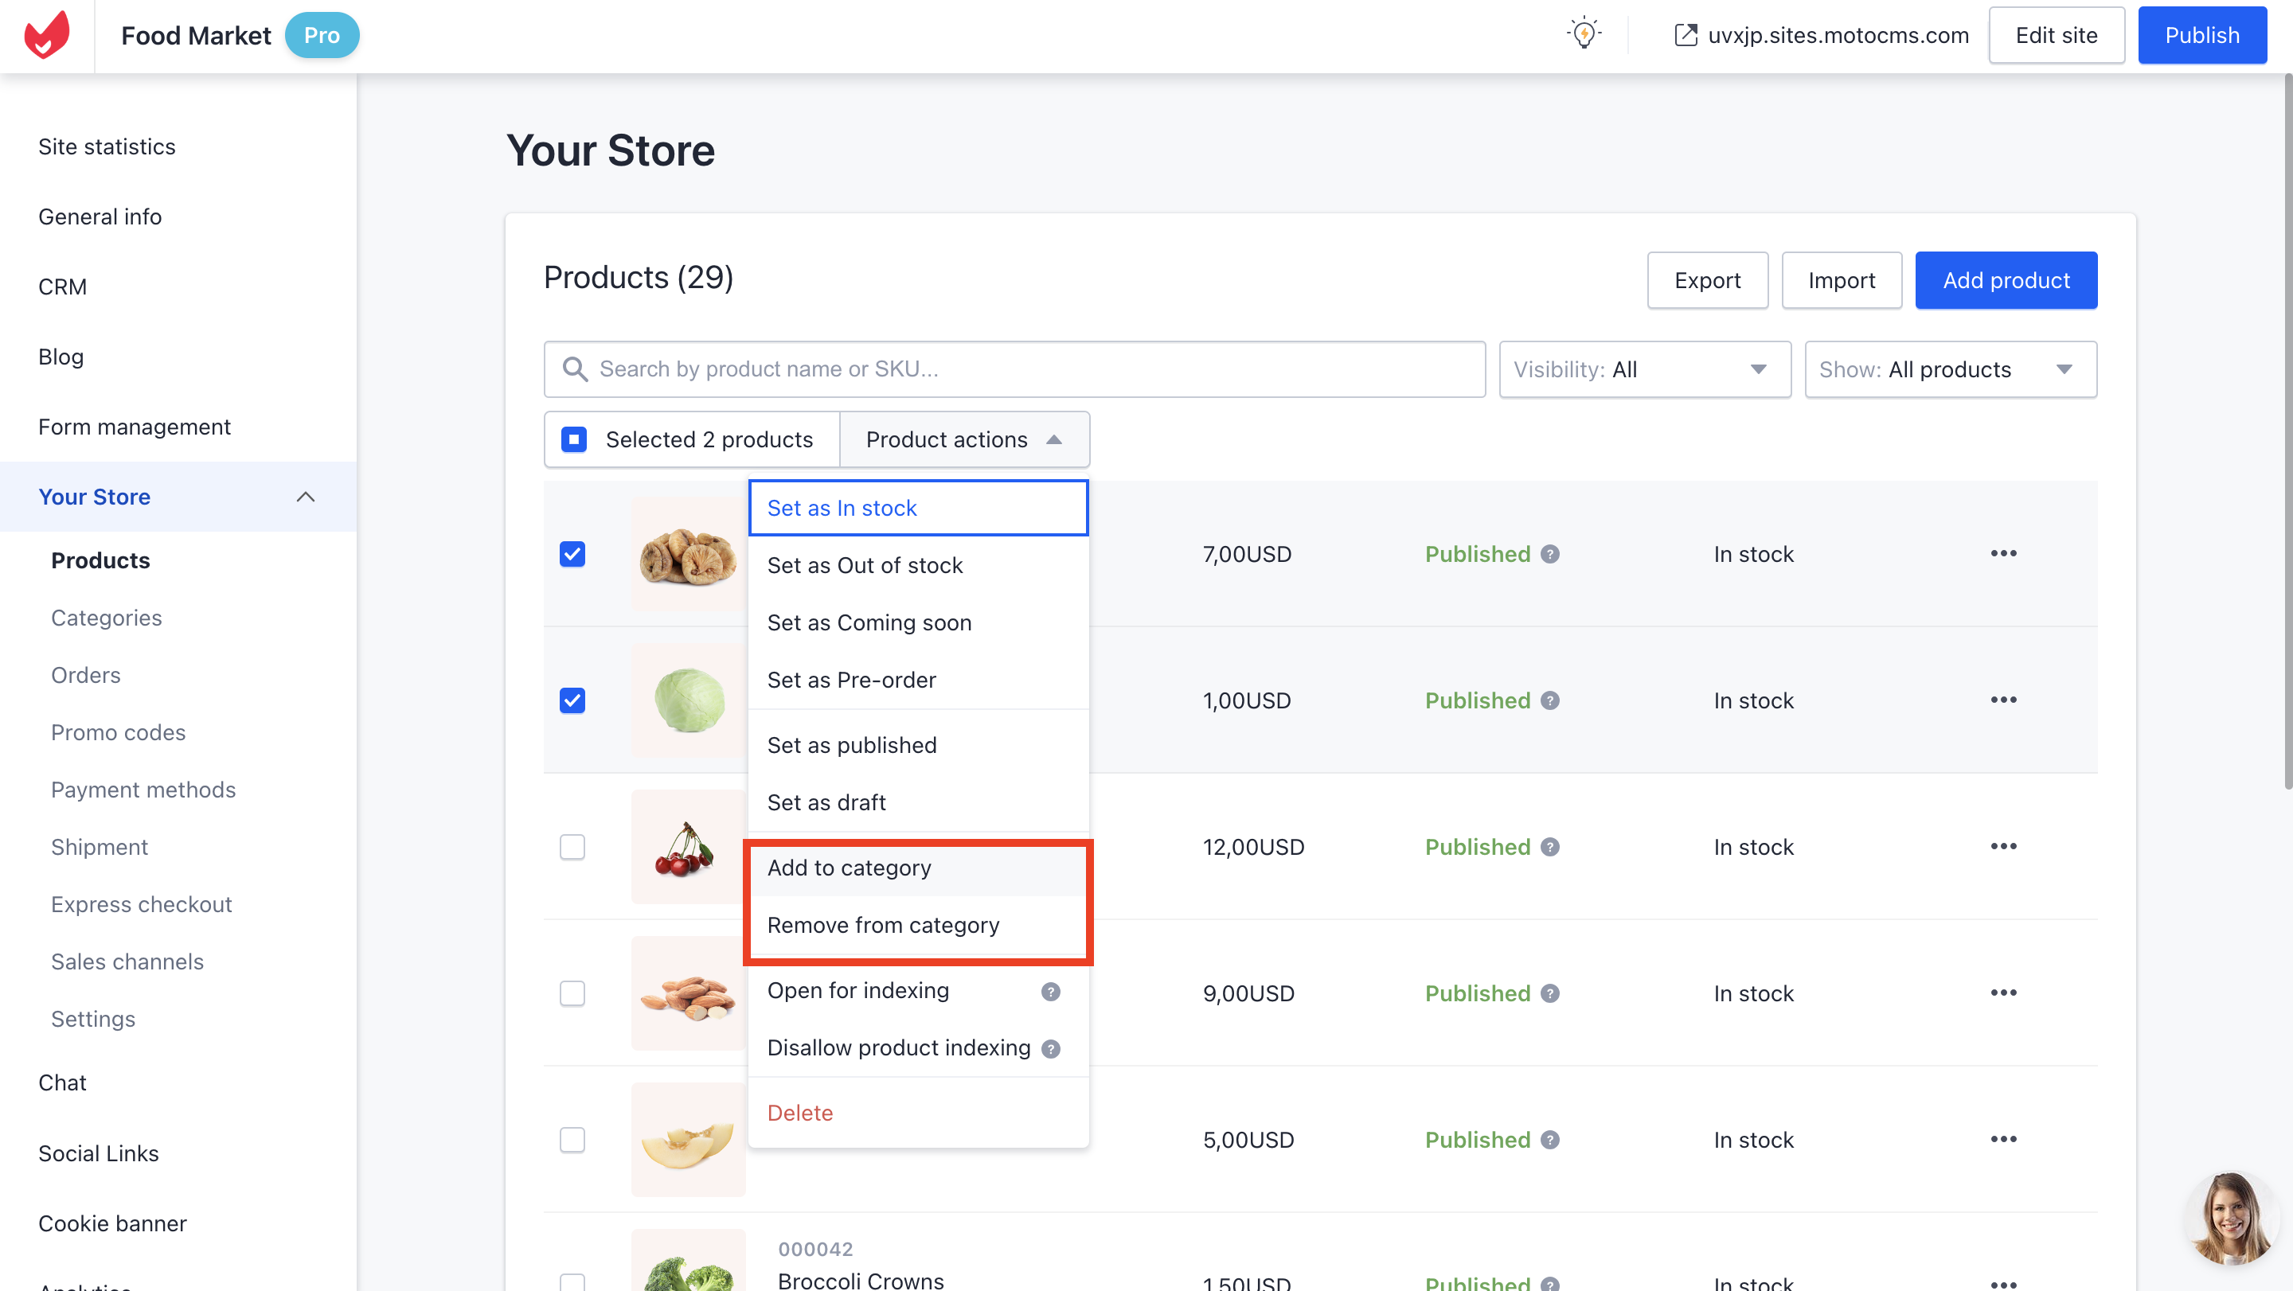Choose Set as Pre-order
The height and width of the screenshot is (1291, 2293).
coord(918,681)
